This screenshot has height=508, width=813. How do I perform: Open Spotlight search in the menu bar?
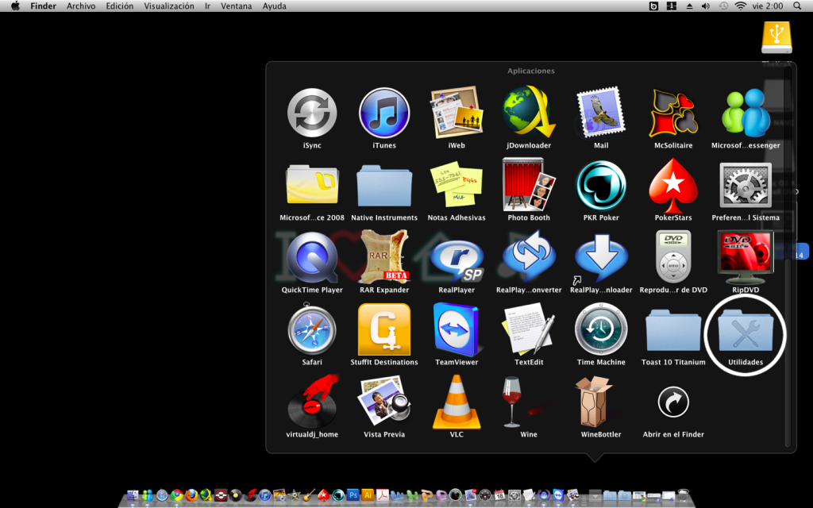(797, 6)
